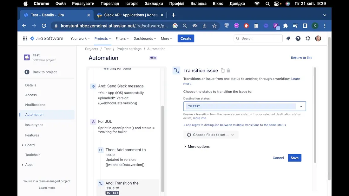Go back with Chrome back arrow
349x196 pixels.
pos(24,26)
